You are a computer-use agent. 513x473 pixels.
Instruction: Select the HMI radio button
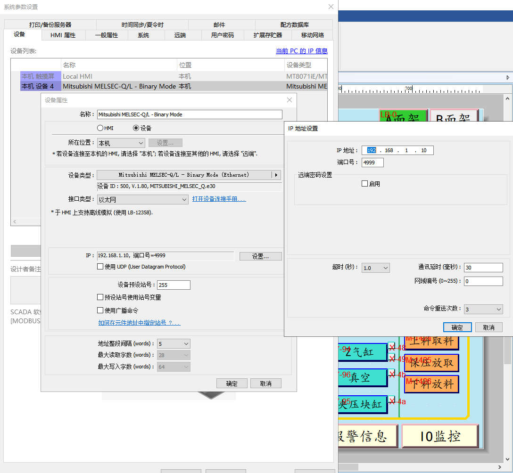[100, 128]
